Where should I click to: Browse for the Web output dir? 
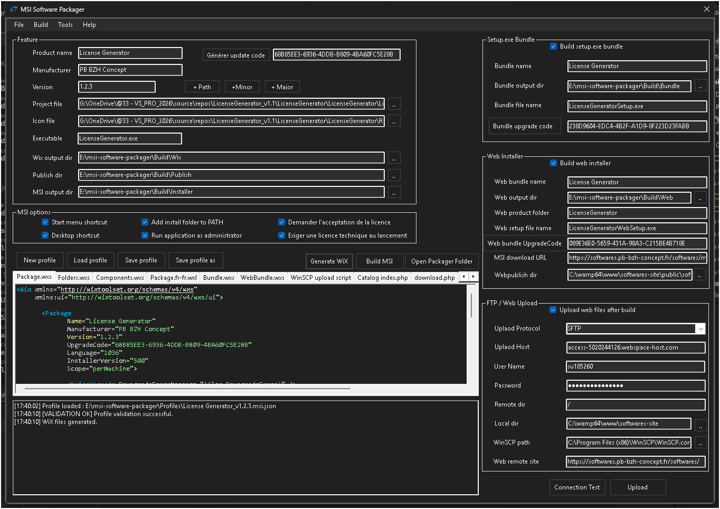(x=700, y=197)
